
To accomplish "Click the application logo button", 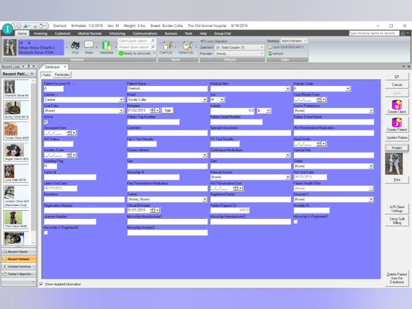I will [x=8, y=29].
